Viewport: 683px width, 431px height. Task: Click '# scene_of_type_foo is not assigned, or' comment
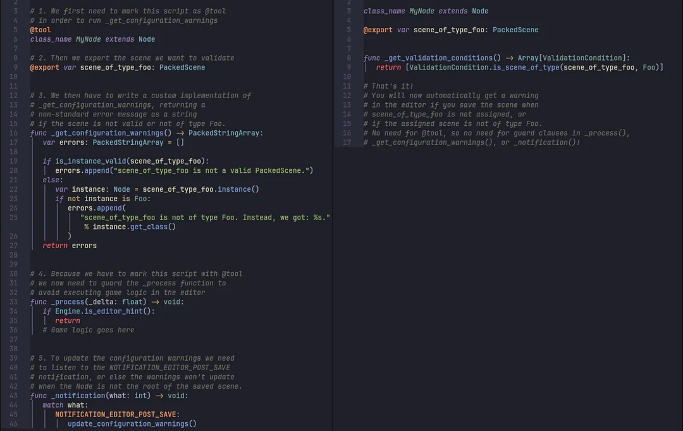pyautogui.click(x=445, y=115)
